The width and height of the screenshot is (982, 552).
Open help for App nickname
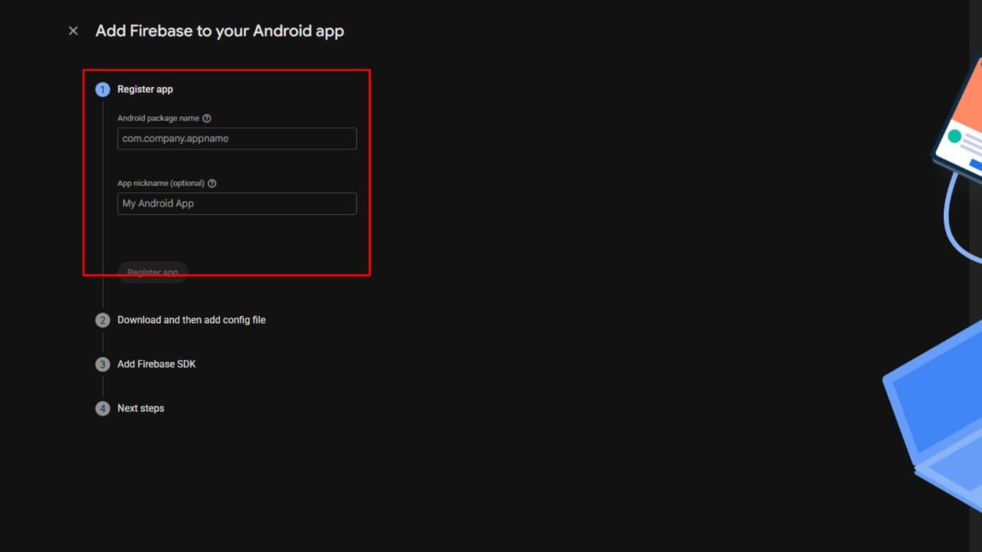pyautogui.click(x=212, y=184)
